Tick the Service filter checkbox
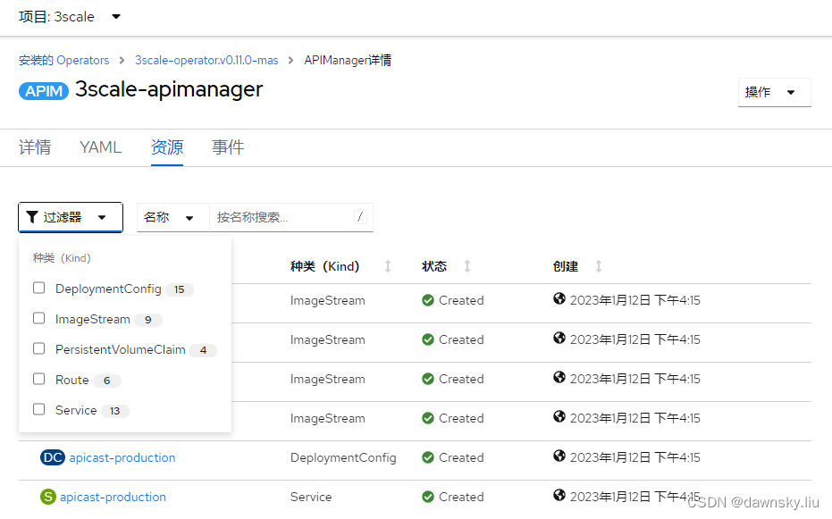 point(38,409)
